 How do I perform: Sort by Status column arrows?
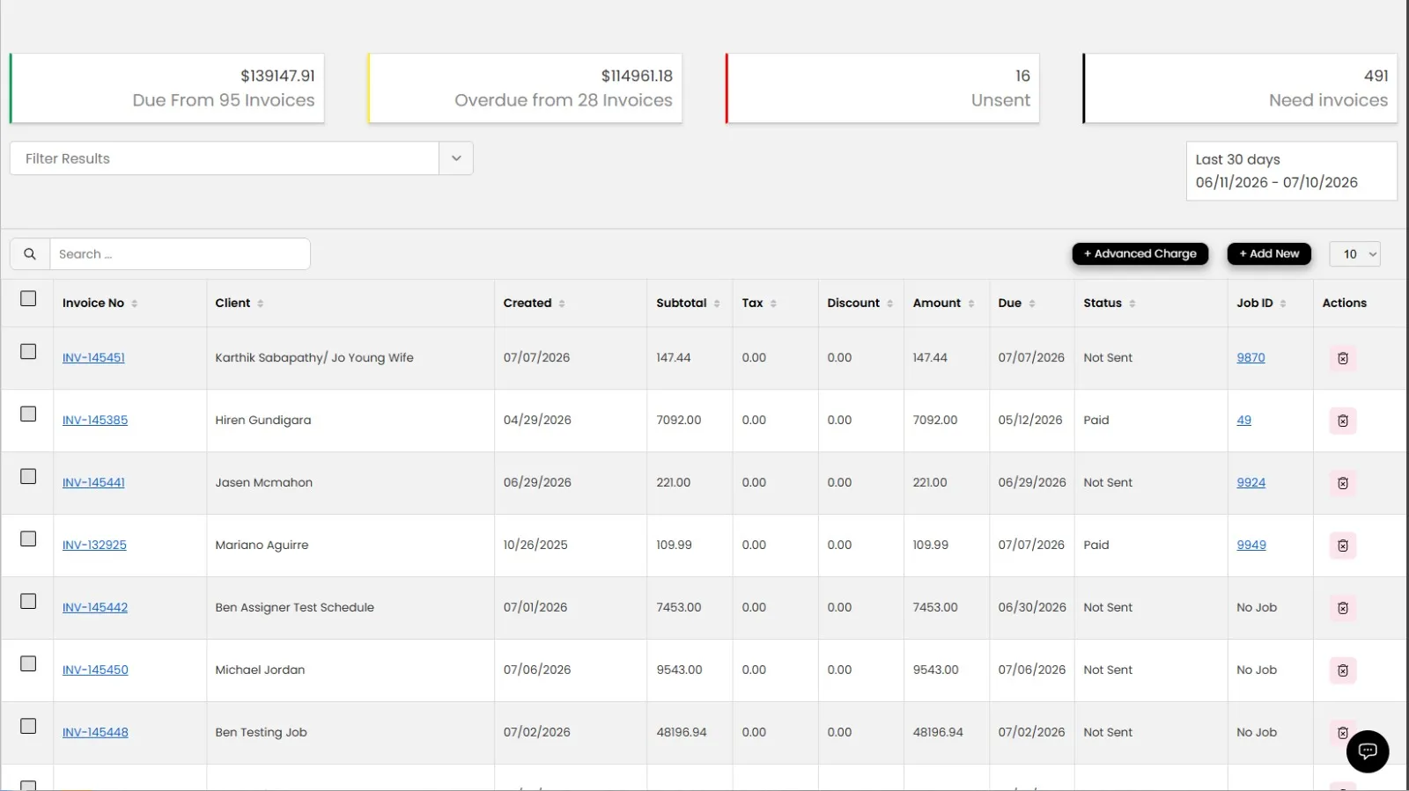1132,304
